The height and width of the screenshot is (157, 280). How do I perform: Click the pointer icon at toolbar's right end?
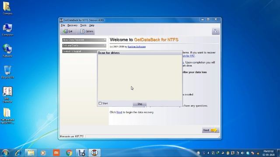tap(216, 31)
